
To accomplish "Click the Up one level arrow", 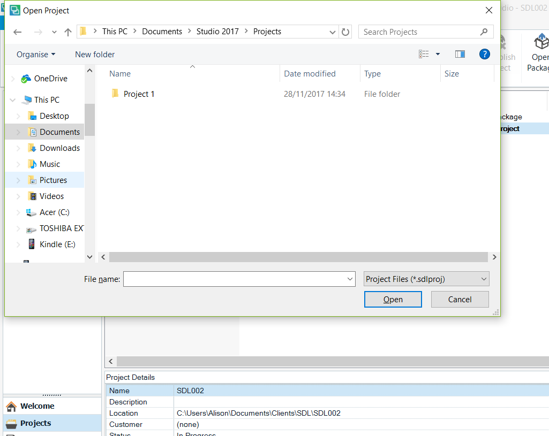I will coord(68,32).
